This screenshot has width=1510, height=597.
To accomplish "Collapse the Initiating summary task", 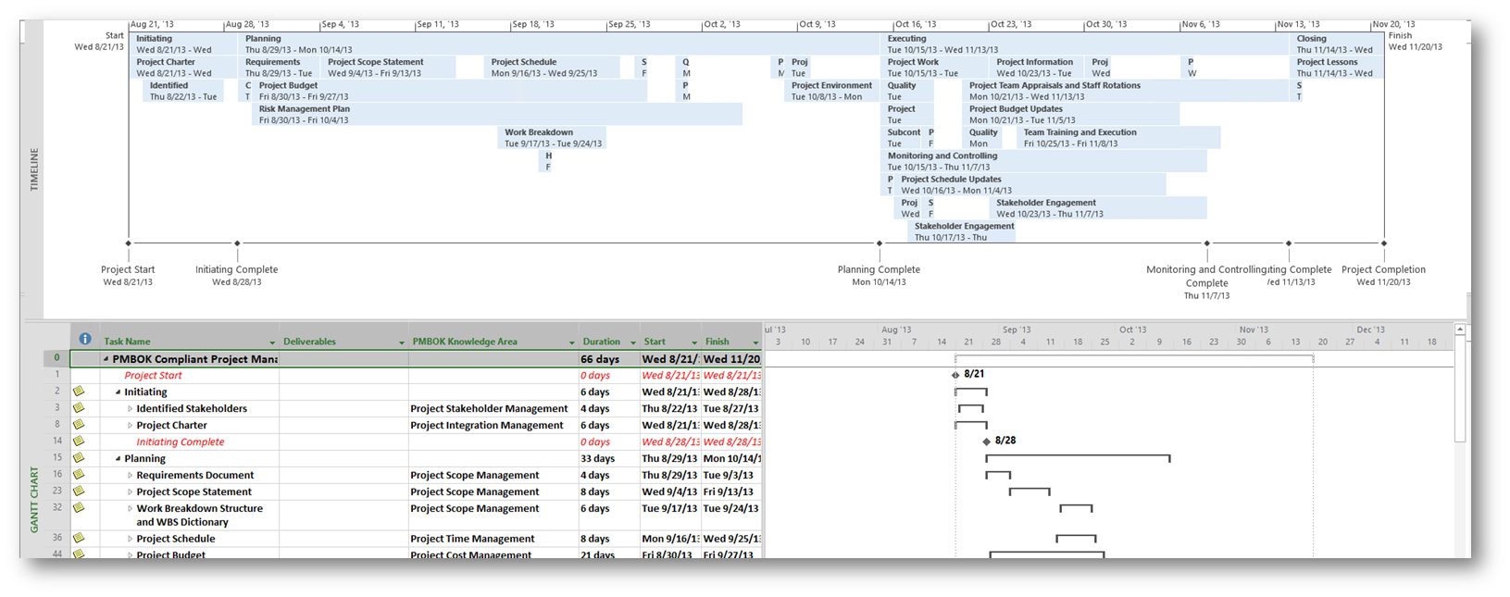I will (x=119, y=392).
